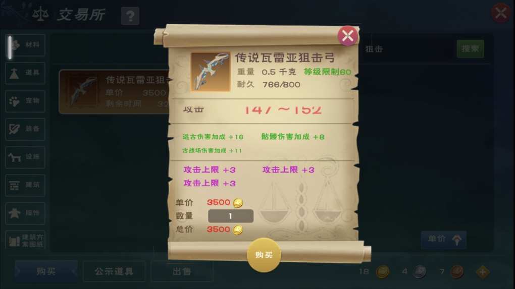
Task: Select the 宠物 paw category
Action: click(x=25, y=101)
